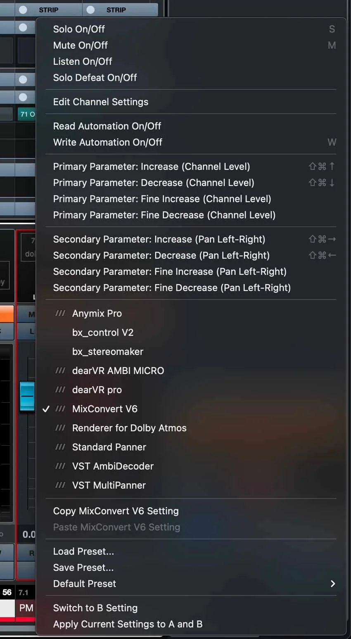Image resolution: width=351 pixels, height=639 pixels.
Task: Adjust the blue channel fader handle
Action: pos(27,397)
